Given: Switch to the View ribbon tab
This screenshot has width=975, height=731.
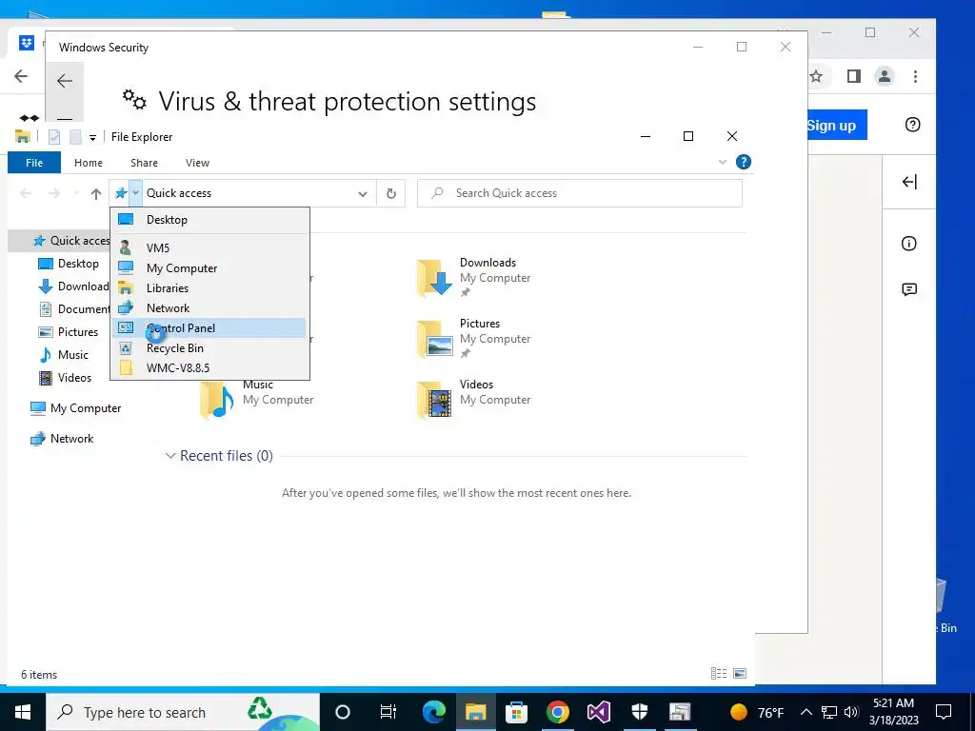Looking at the screenshot, I should click(197, 163).
